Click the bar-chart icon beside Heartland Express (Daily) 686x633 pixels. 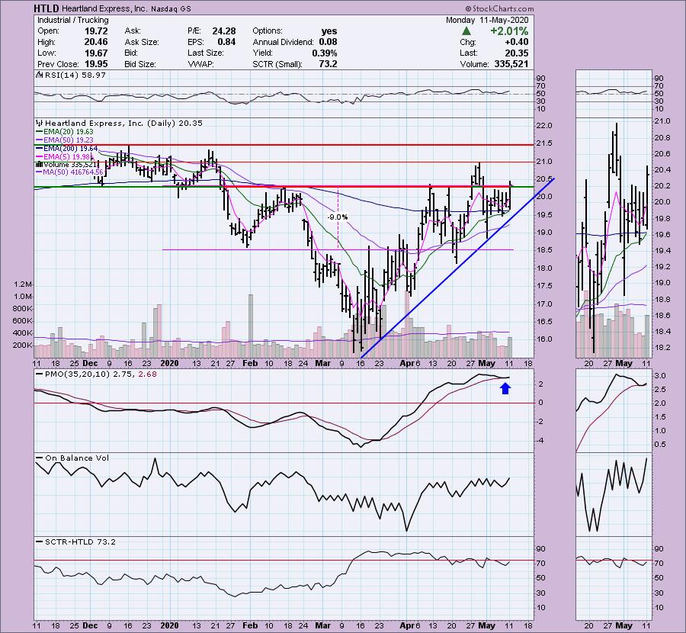tap(40, 124)
